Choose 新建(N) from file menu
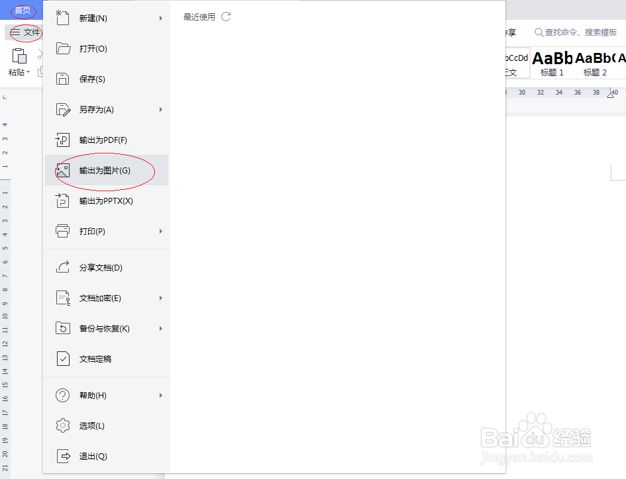626x479 pixels. click(107, 19)
